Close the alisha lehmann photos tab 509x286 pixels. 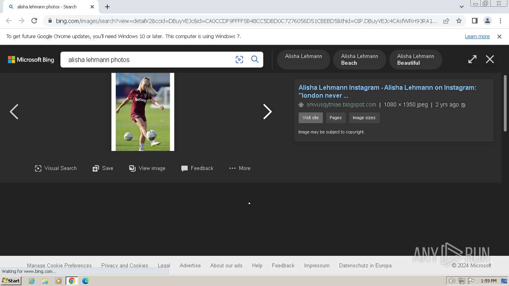[92, 7]
